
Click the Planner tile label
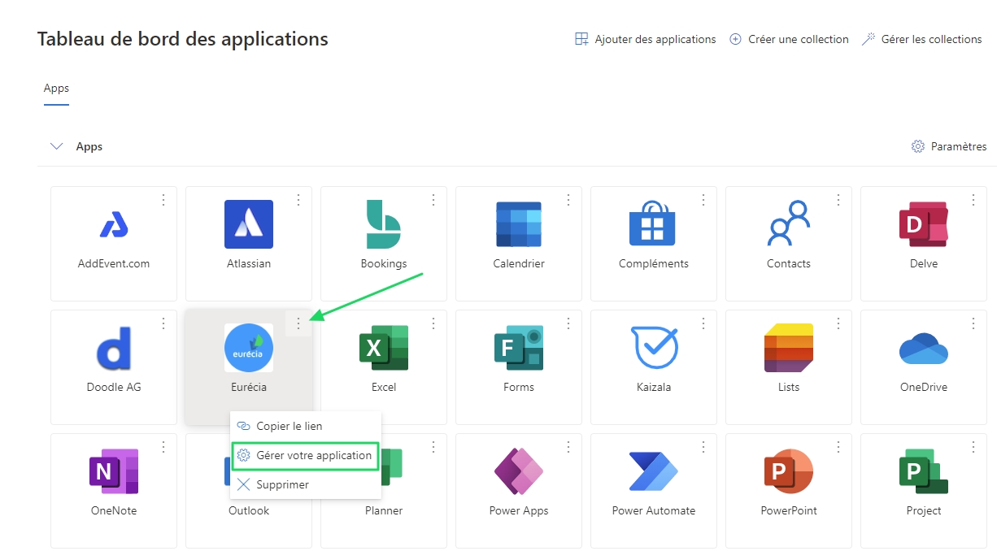(x=384, y=511)
